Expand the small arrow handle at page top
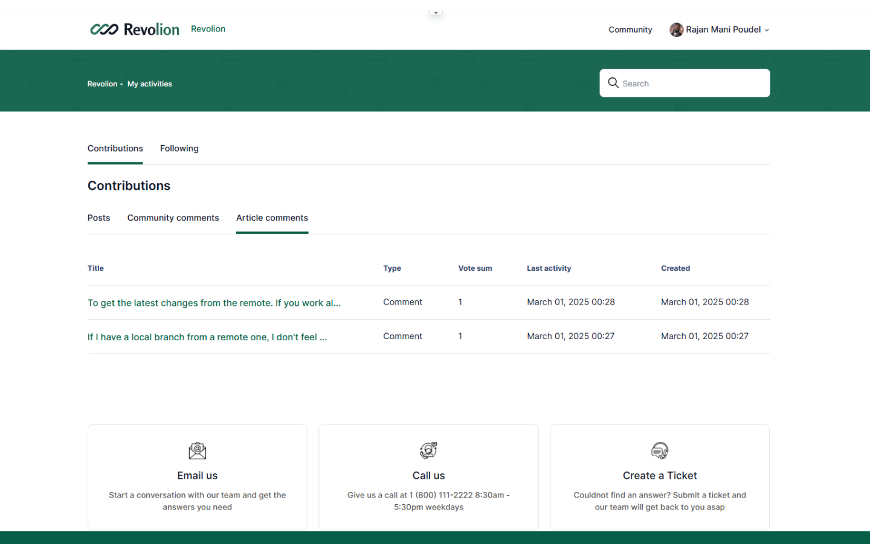The width and height of the screenshot is (870, 544). coord(436,13)
